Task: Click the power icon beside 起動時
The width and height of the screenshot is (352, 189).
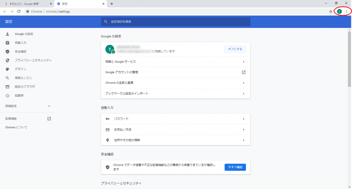Action: 8,95
